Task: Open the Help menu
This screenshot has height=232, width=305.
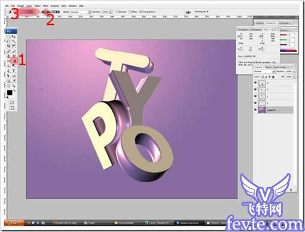Action: click(x=81, y=6)
